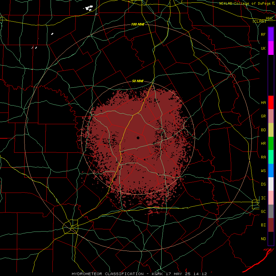This screenshot has width=276, height=276.
Task: Click the RA legend label
Action: 263,157
